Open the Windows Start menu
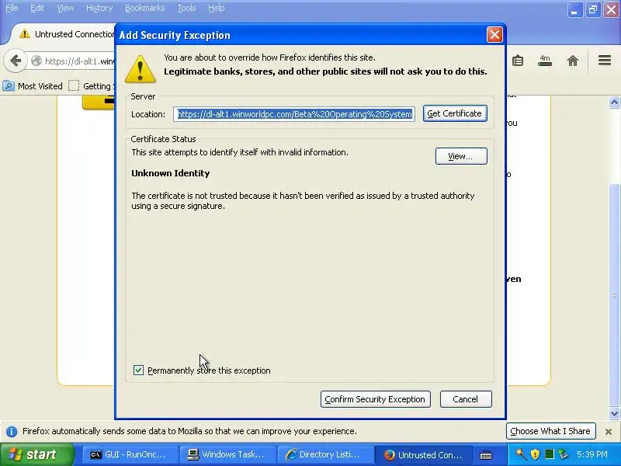The image size is (621, 466). (36, 454)
